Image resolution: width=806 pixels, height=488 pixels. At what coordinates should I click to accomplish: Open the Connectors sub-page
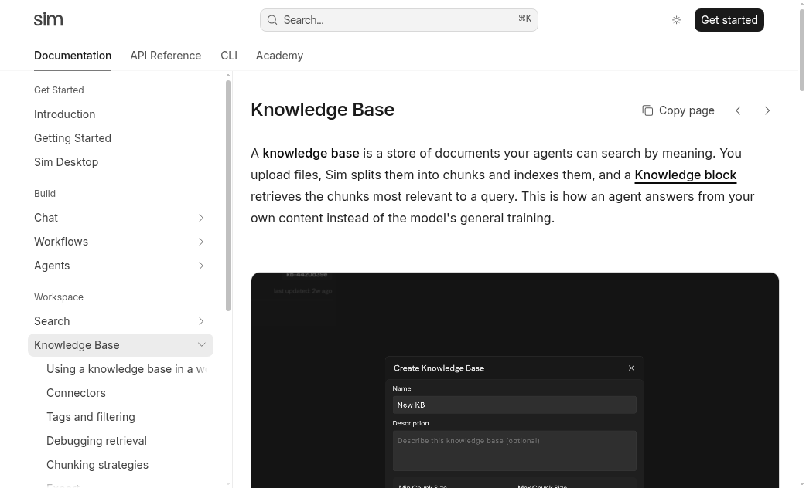[76, 393]
